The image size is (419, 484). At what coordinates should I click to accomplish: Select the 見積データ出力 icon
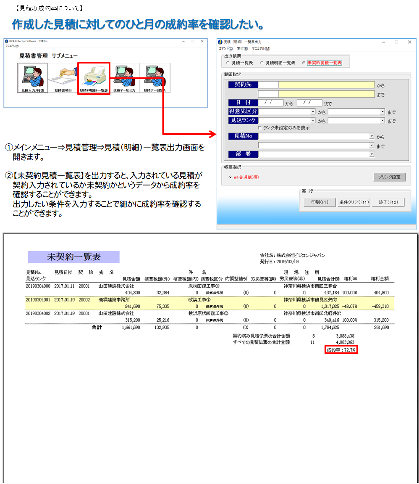123,78
